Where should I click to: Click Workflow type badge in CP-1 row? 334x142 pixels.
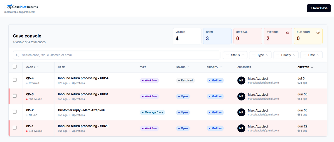[x=149, y=128]
